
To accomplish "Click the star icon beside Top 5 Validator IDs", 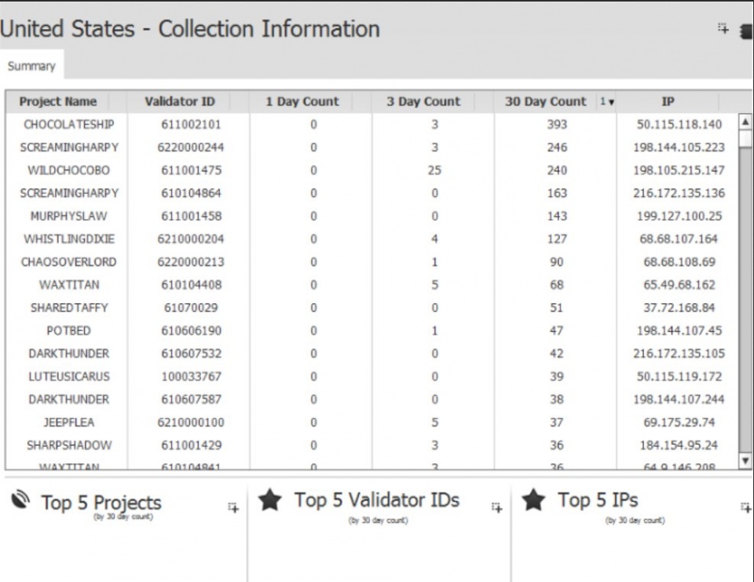I will tap(269, 500).
